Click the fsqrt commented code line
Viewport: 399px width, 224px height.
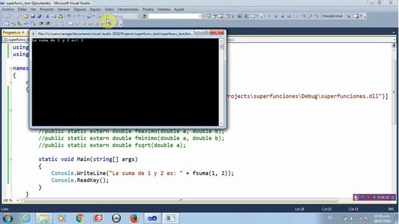[x=112, y=145]
